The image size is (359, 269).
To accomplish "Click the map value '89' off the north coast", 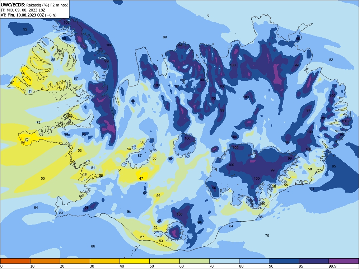I will point(165,37).
